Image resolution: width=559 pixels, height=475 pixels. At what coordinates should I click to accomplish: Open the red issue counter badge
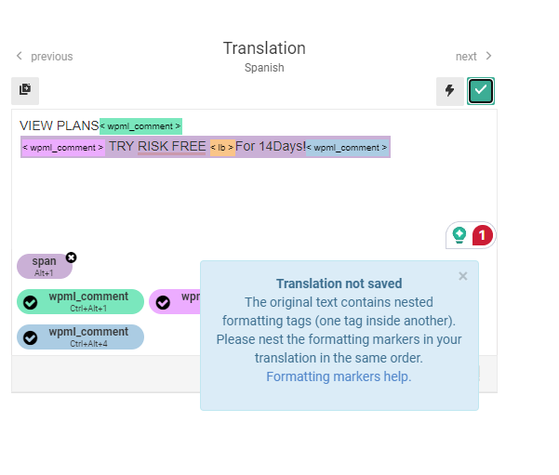click(x=483, y=235)
